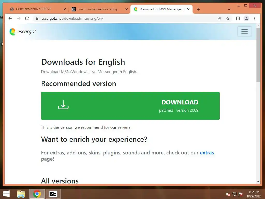Click the Recommended version heading

click(79, 84)
